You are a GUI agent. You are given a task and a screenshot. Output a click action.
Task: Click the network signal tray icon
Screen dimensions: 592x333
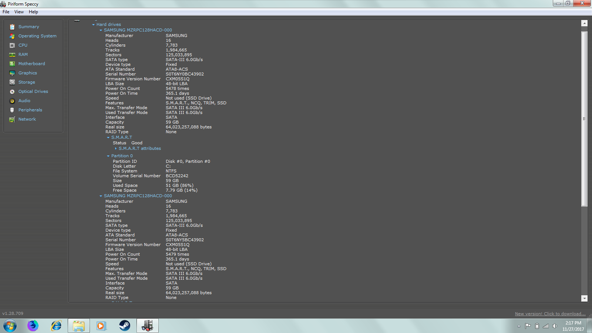(x=546, y=326)
